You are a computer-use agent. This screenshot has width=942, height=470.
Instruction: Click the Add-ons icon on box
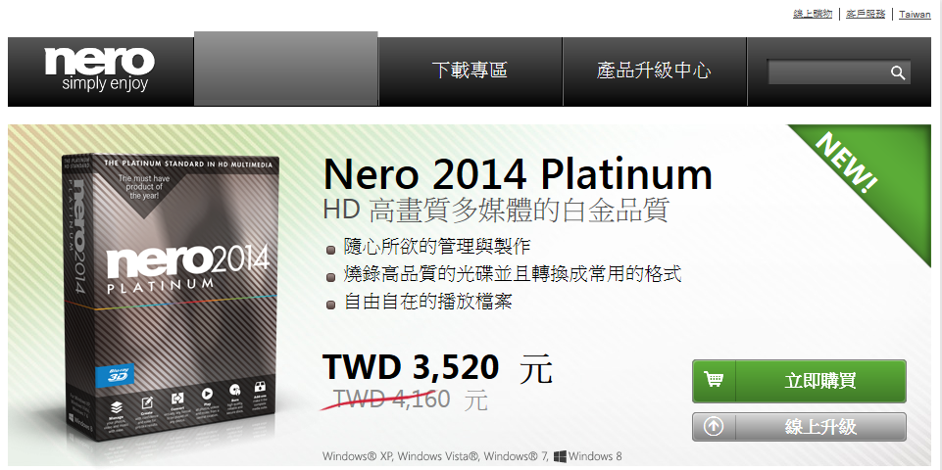[x=260, y=386]
